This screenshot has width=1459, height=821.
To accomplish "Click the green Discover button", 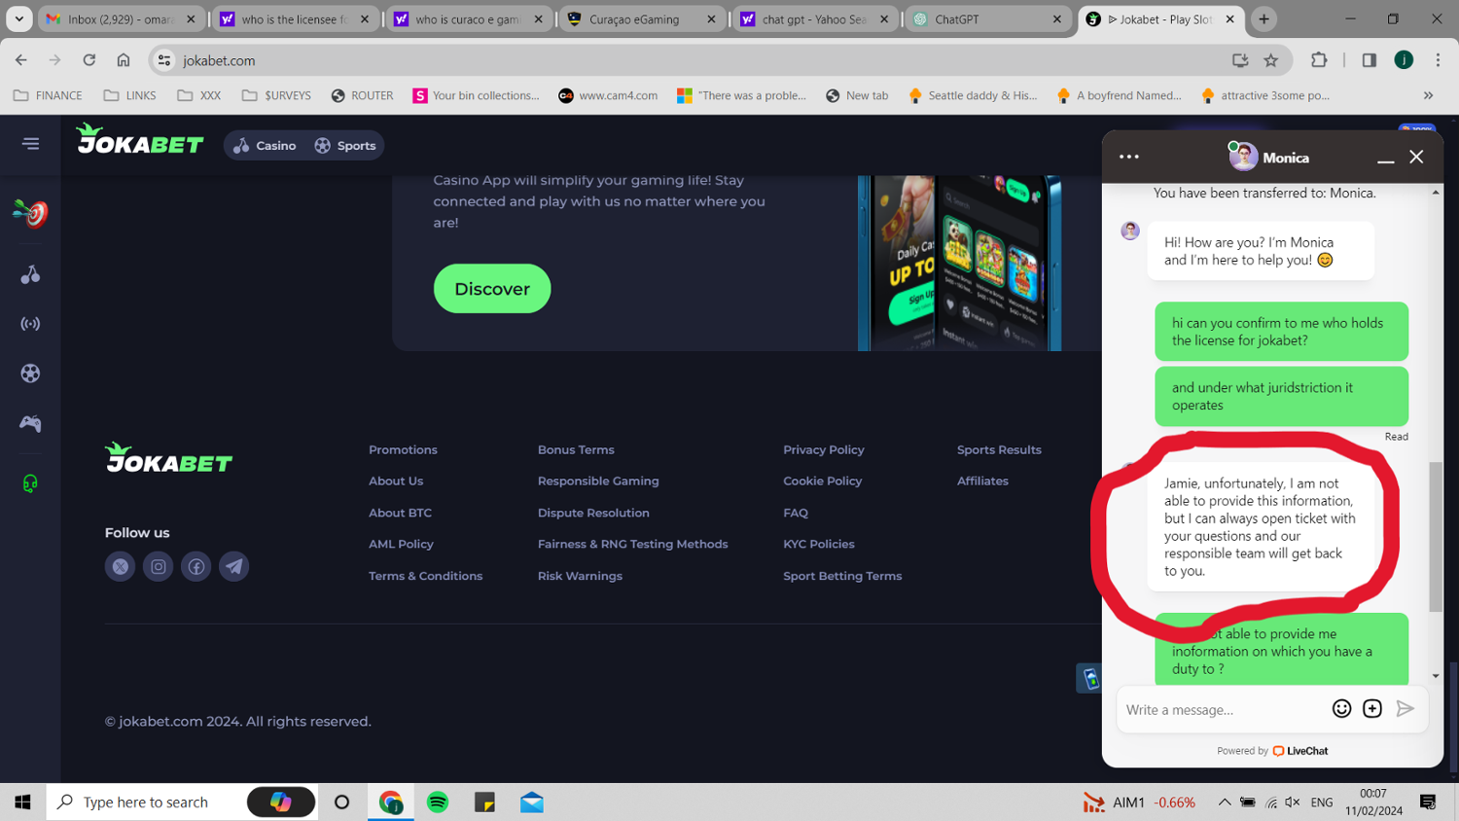I will click(x=492, y=289).
